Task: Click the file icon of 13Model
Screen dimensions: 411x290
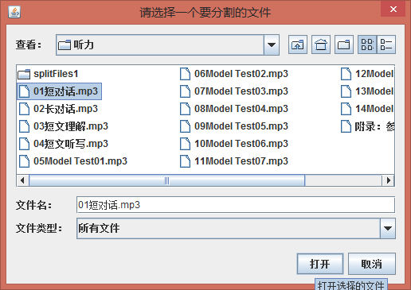Action: 346,91
